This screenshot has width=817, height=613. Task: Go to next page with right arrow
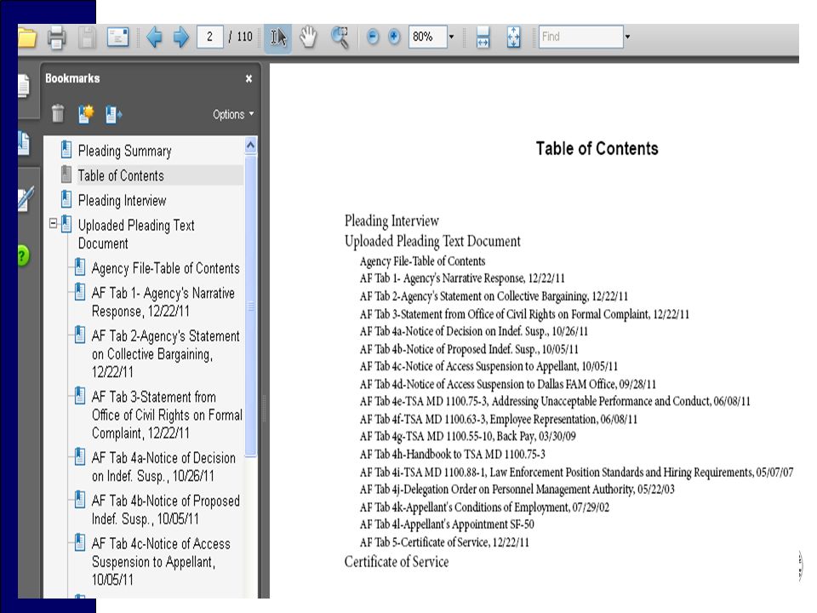[180, 37]
